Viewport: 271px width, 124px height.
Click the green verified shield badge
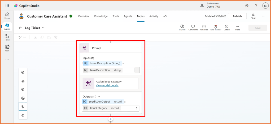point(71,16)
